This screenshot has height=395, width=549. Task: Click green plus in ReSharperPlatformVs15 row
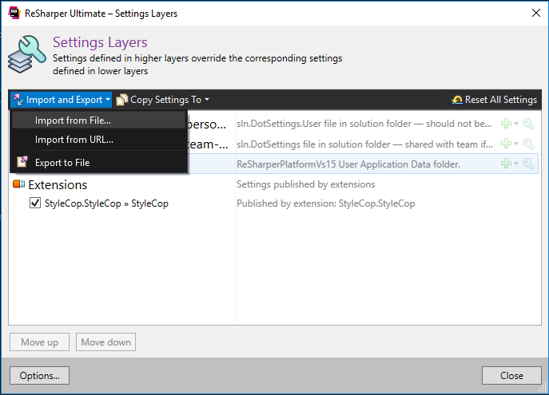pyautogui.click(x=506, y=164)
